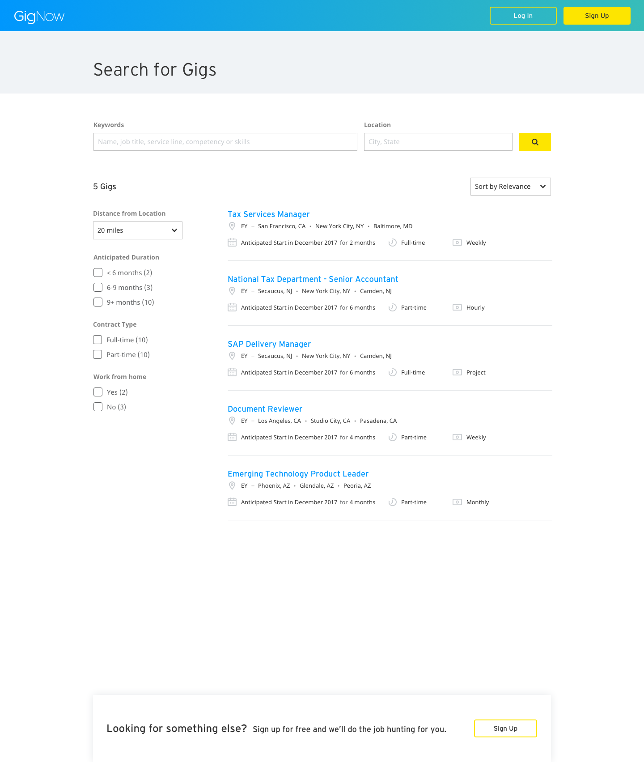The image size is (644, 762).
Task: Click calendar icon in Tax Services Manager row
Action: click(232, 243)
